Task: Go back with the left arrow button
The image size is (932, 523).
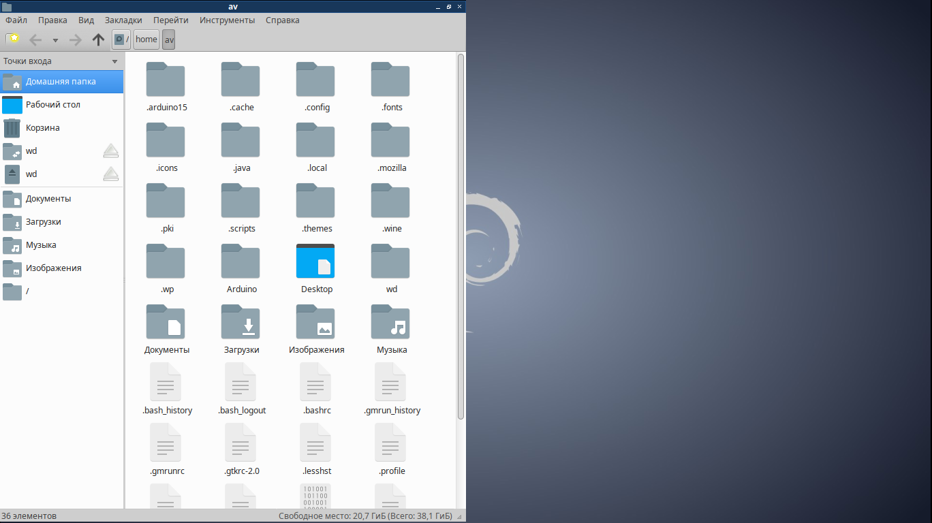Action: click(x=35, y=39)
